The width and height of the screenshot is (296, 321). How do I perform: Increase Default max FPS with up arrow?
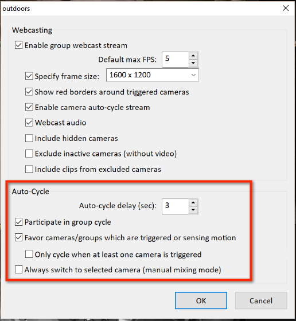coord(193,56)
